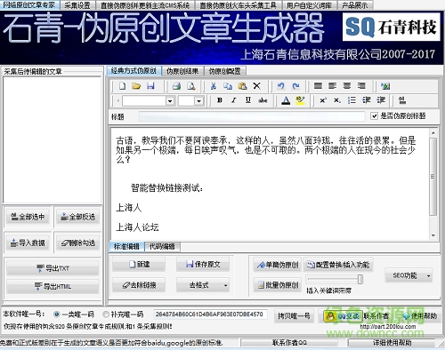Copy selection with the copy icon

click(228, 86)
